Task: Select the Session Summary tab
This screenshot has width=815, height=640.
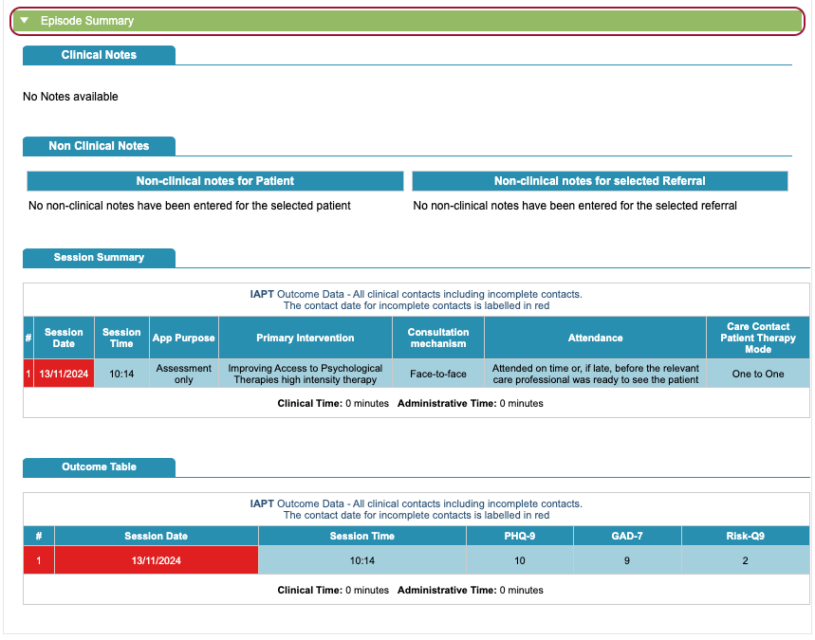Action: point(99,257)
